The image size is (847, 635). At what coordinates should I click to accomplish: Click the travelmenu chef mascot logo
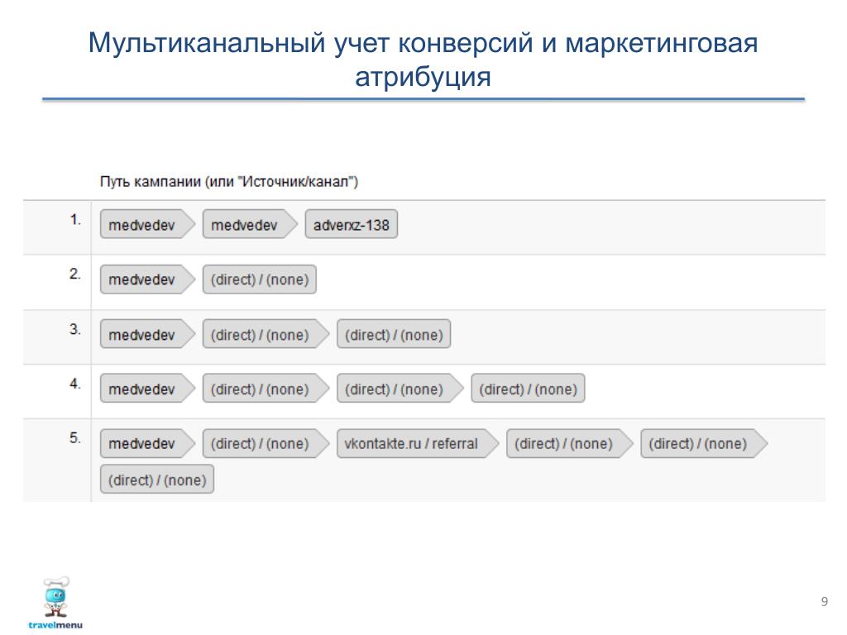coord(55,597)
